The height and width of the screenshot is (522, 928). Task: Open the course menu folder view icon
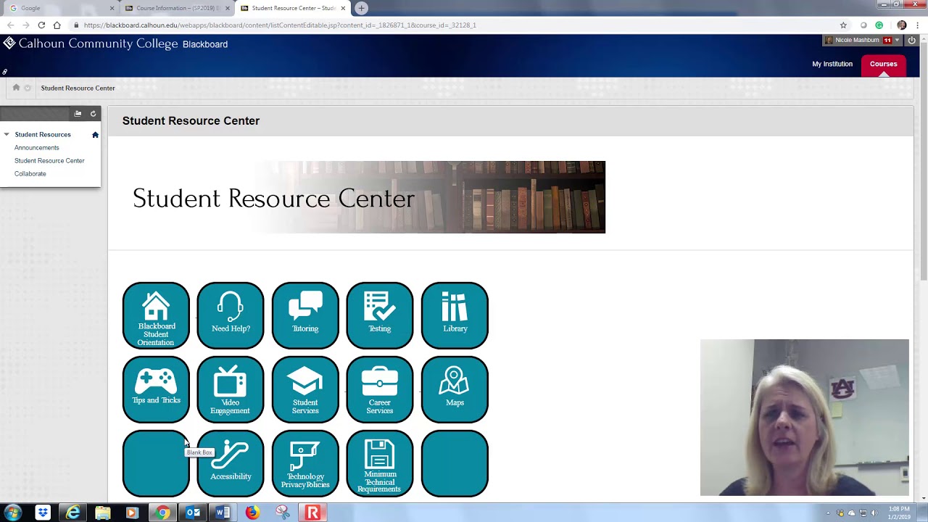point(78,113)
